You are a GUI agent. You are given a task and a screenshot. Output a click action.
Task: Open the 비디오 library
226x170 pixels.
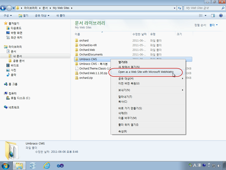pos(15,65)
